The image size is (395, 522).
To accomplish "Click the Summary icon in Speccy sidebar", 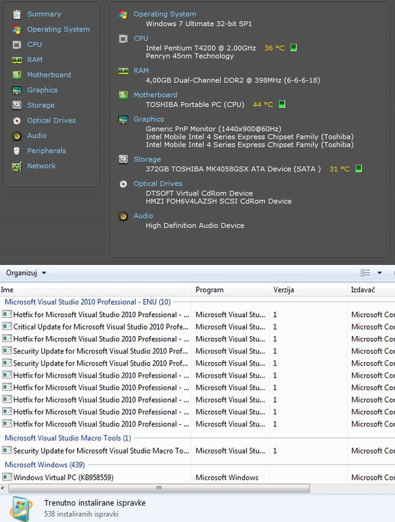I will tap(17, 14).
